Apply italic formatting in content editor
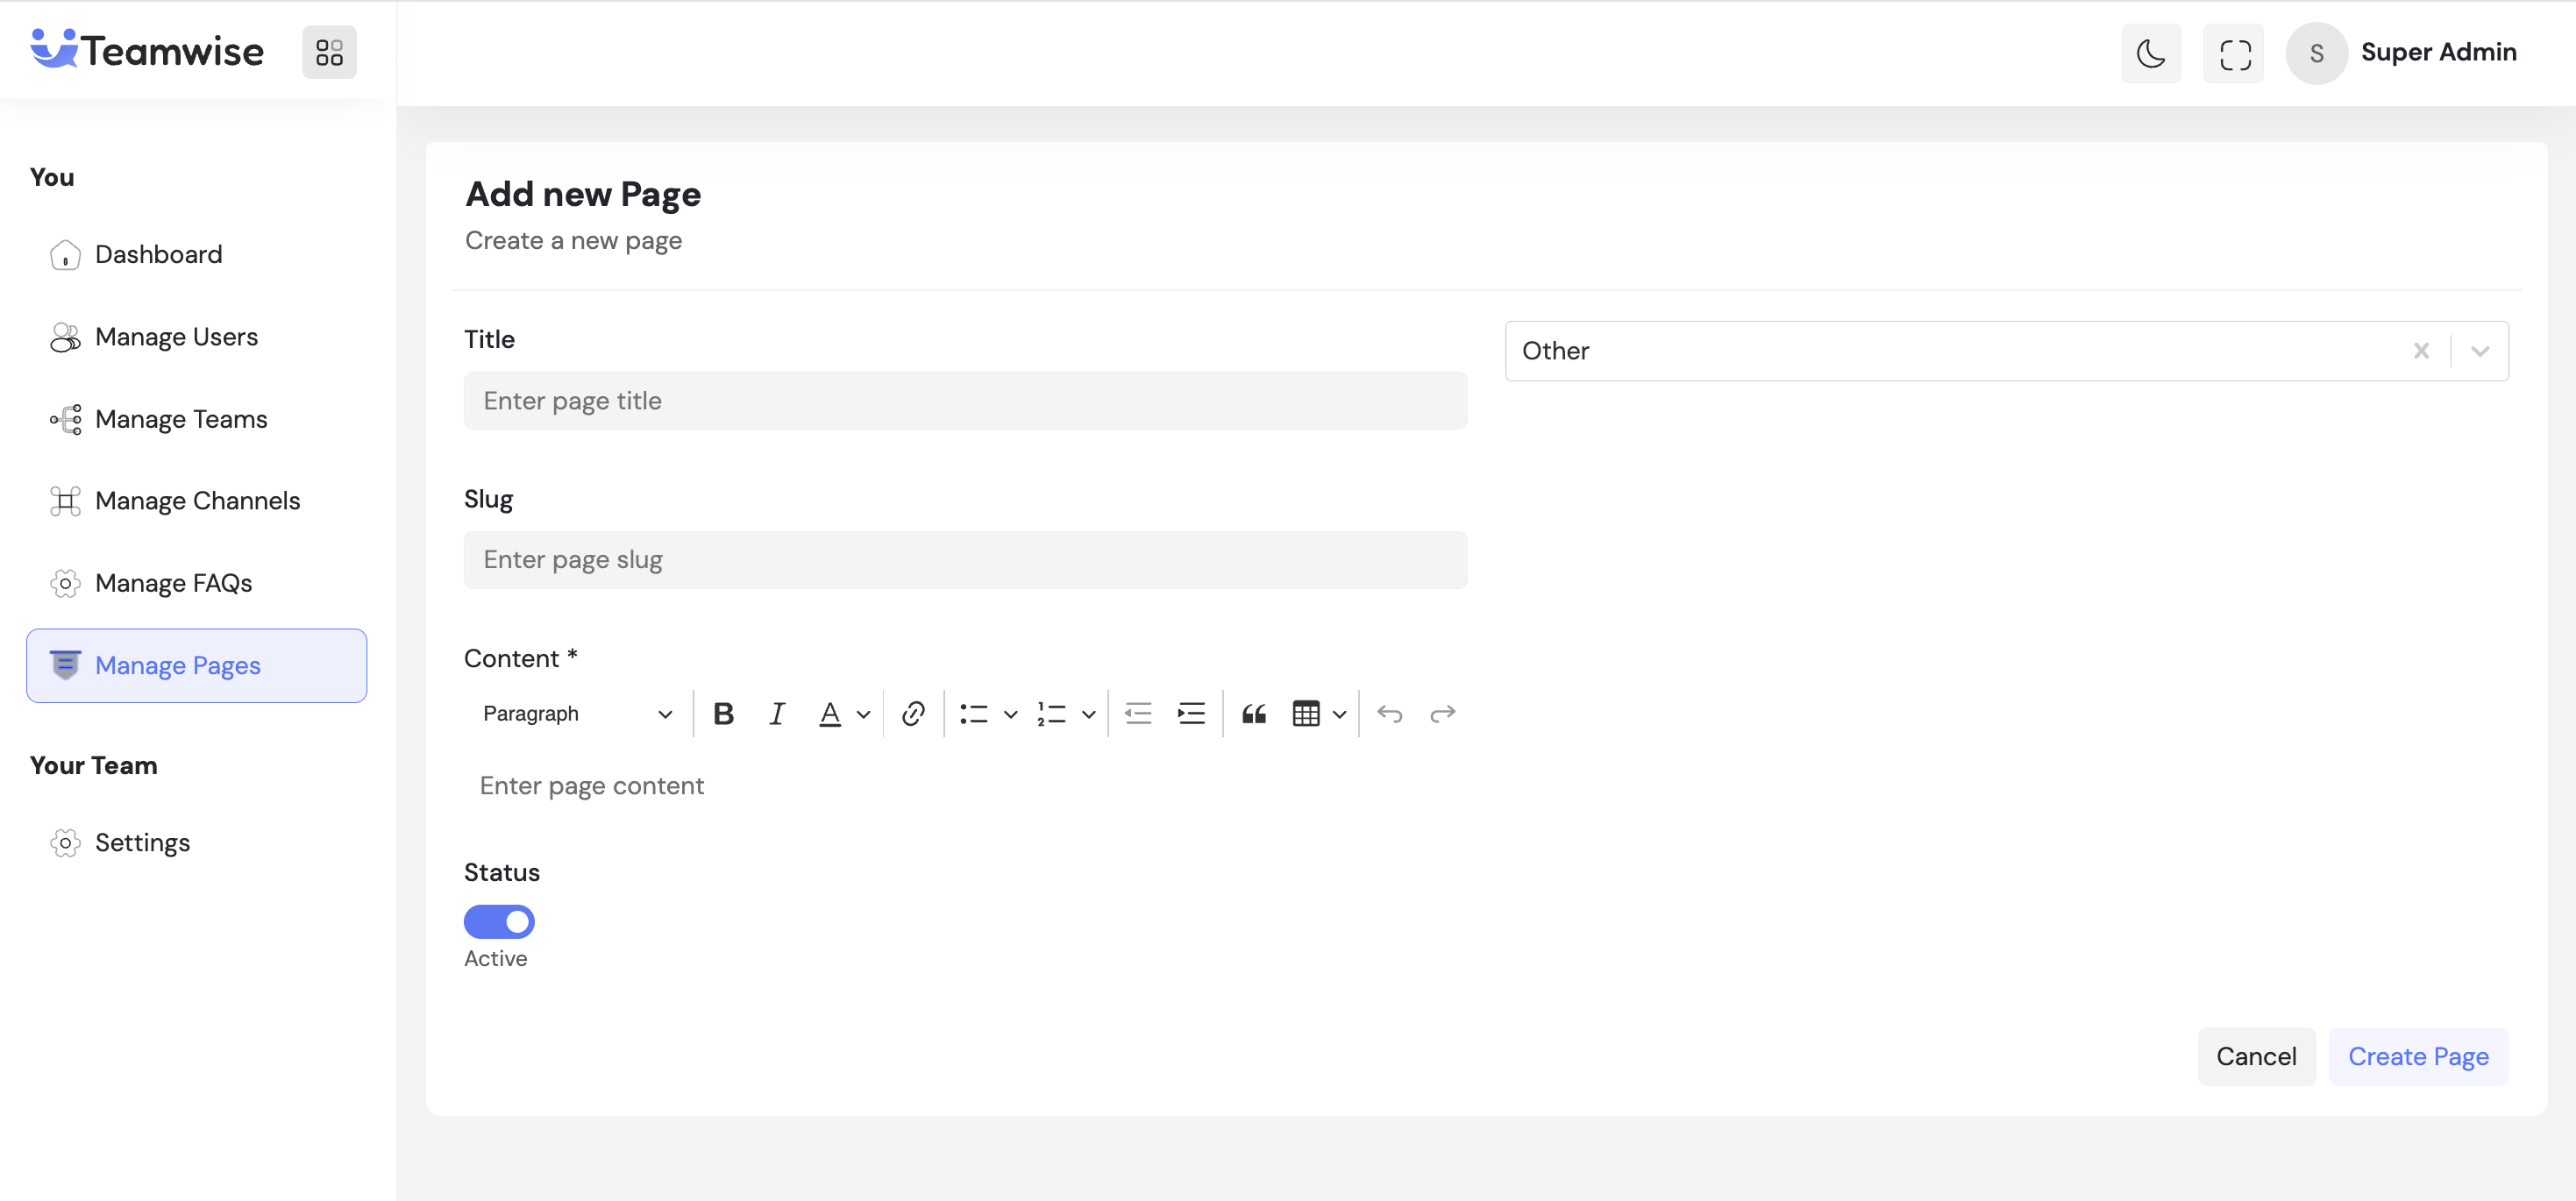The height and width of the screenshot is (1201, 2576). (x=776, y=713)
